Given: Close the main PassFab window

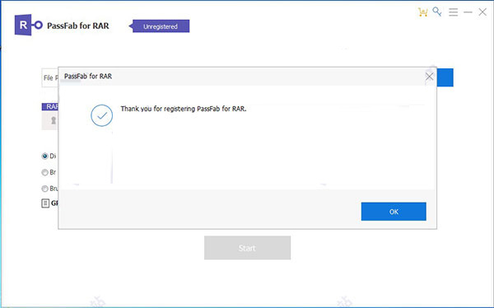Looking at the screenshot, I should (x=482, y=12).
